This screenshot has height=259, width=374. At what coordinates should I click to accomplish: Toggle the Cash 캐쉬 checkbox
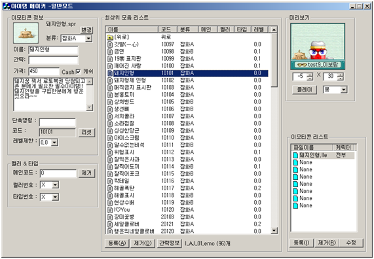(78, 71)
